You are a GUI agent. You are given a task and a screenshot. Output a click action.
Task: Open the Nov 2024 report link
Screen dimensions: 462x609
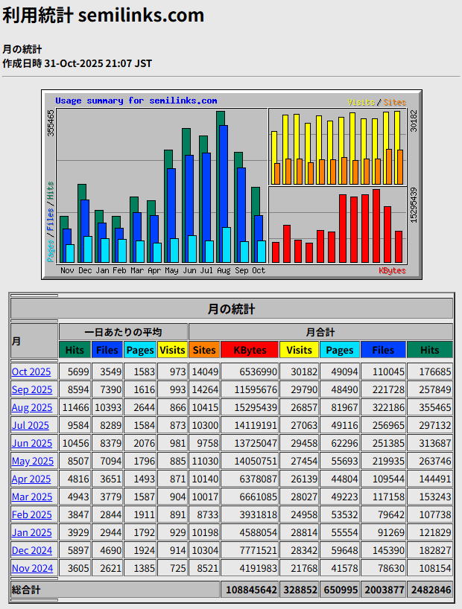32,568
